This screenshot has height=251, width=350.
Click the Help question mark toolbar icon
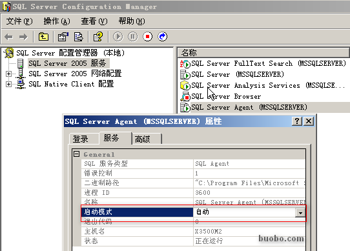click(x=98, y=37)
